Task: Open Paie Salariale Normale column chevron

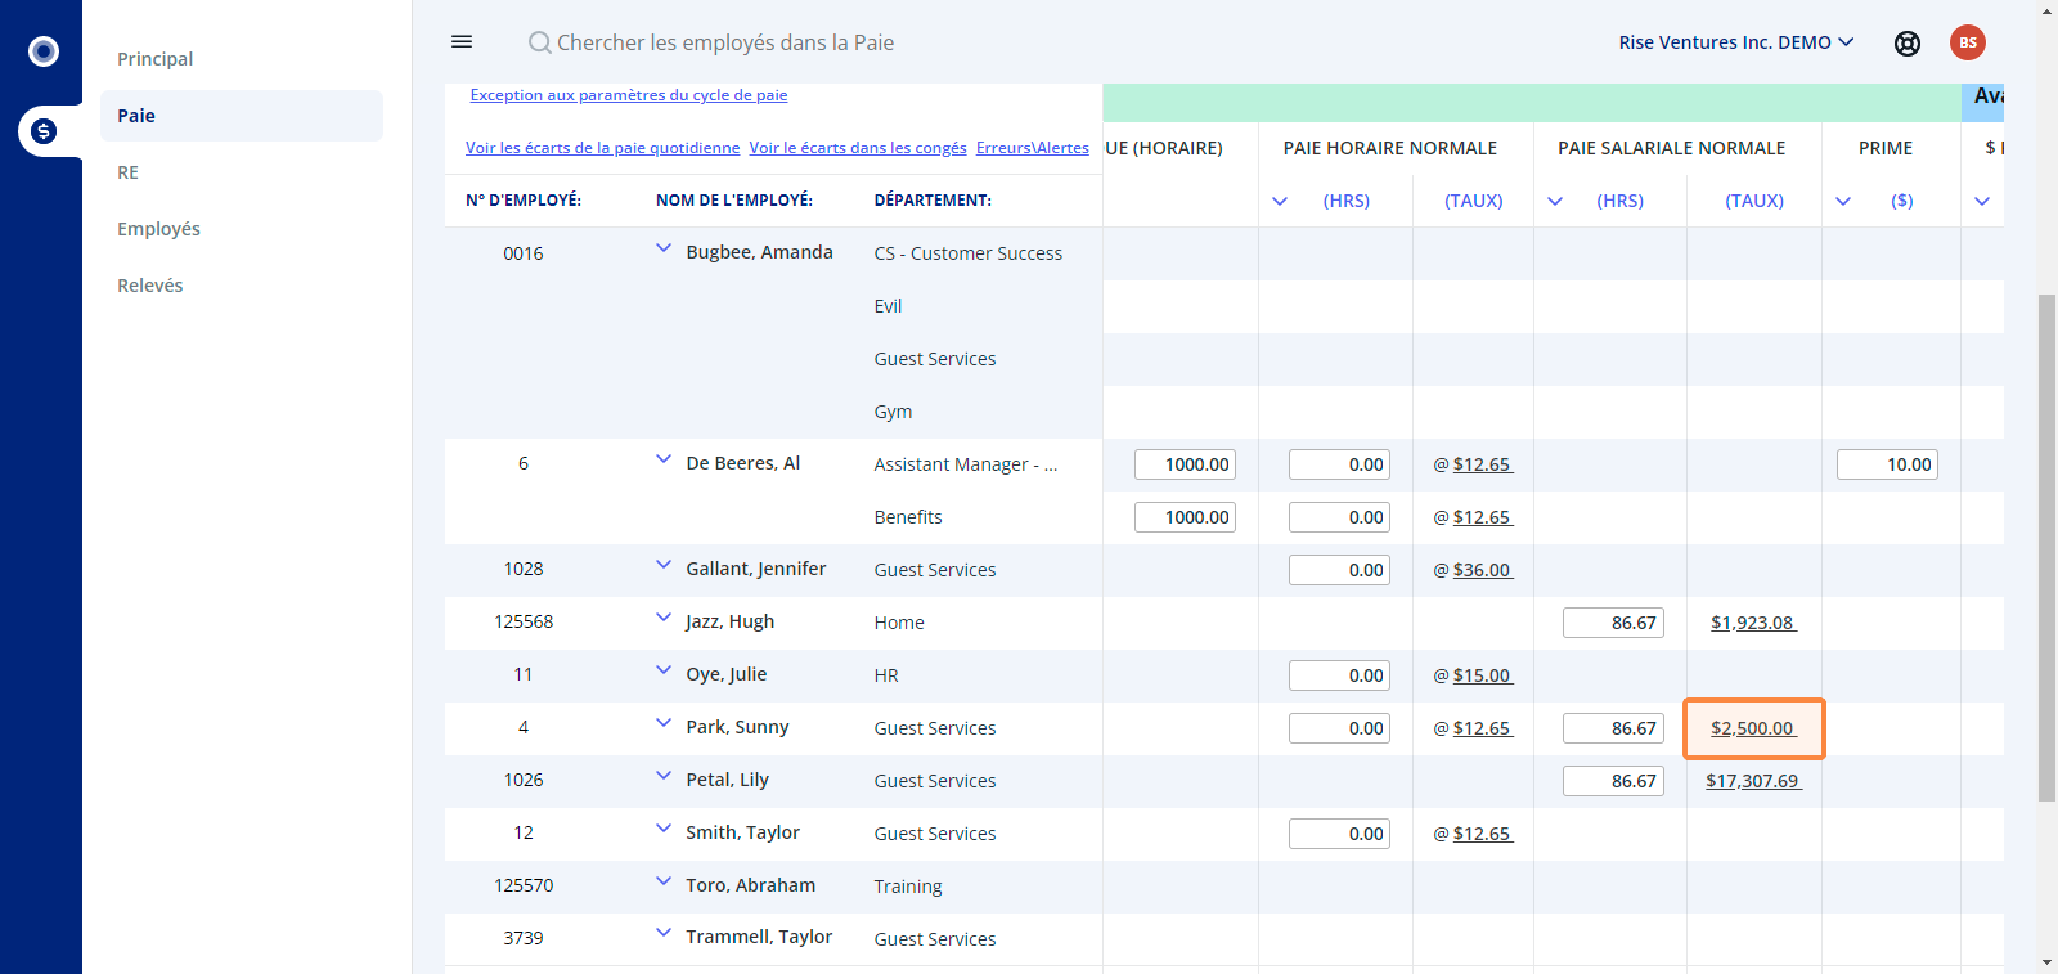Action: coord(1554,201)
